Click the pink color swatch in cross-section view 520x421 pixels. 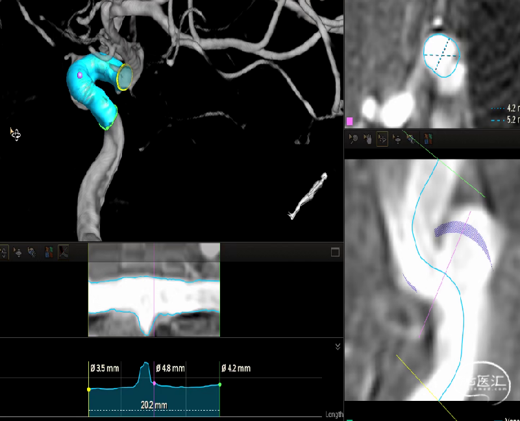pos(350,121)
